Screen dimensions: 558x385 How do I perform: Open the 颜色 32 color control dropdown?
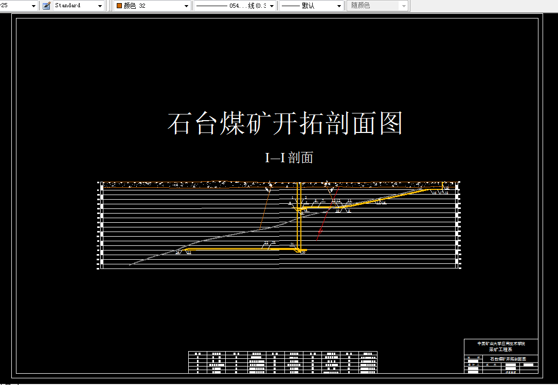185,5
